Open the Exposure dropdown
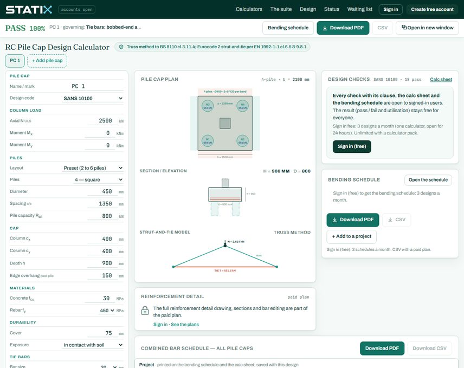This screenshot has height=368, width=464. (93, 345)
